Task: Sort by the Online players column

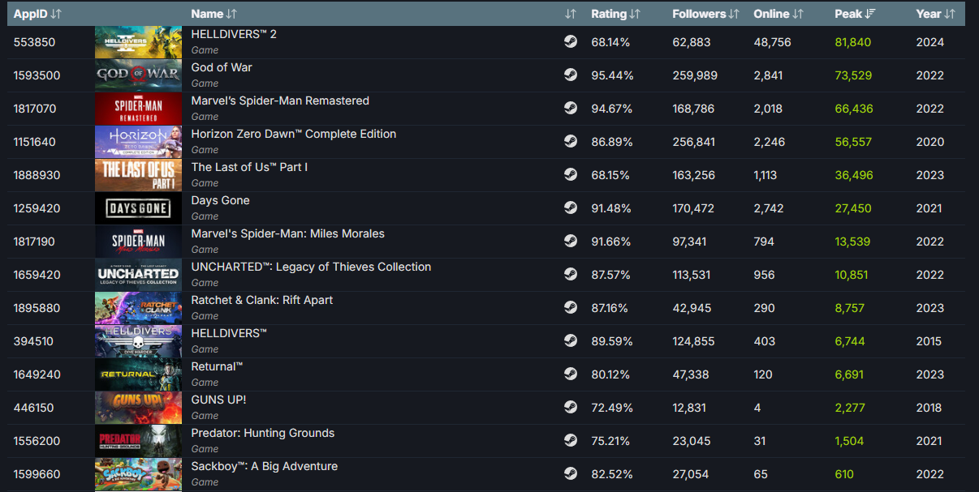Action: click(778, 14)
